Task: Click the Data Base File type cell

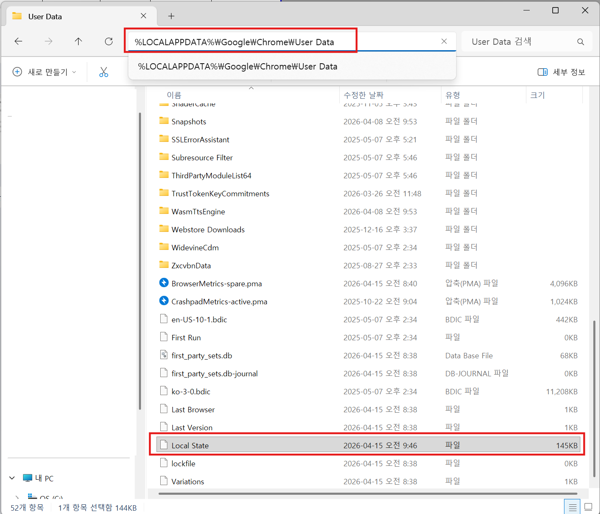Action: [469, 355]
